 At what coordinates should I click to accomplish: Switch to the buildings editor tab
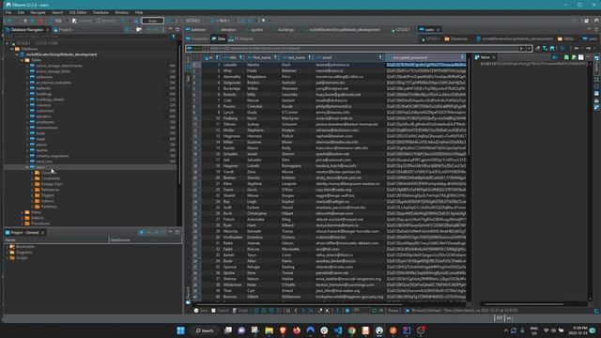coord(283,30)
